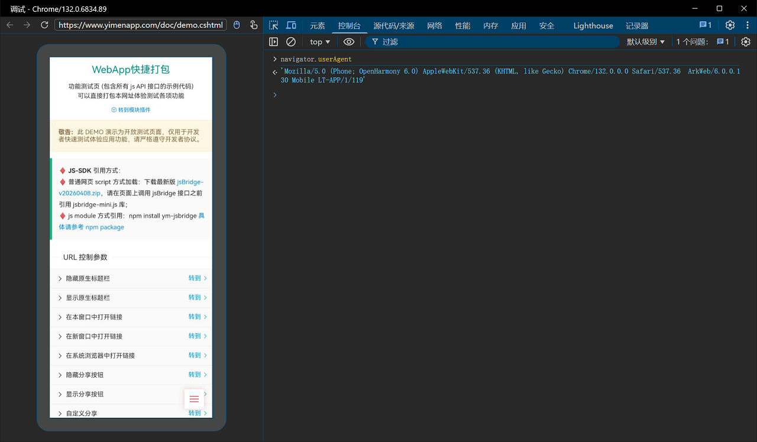Click the floating hamburger menu button
Image resolution: width=757 pixels, height=442 pixels.
[194, 399]
